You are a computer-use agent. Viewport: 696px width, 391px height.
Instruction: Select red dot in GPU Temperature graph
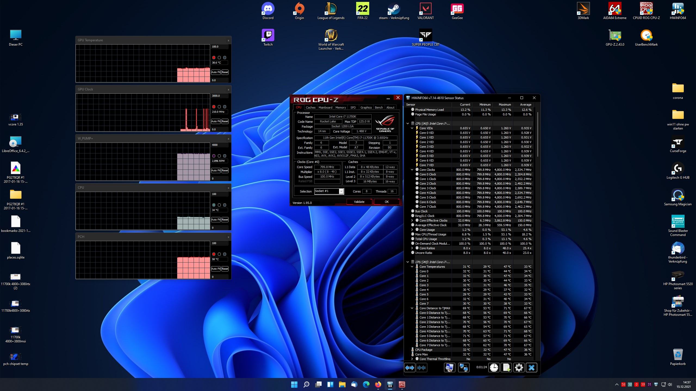click(214, 58)
